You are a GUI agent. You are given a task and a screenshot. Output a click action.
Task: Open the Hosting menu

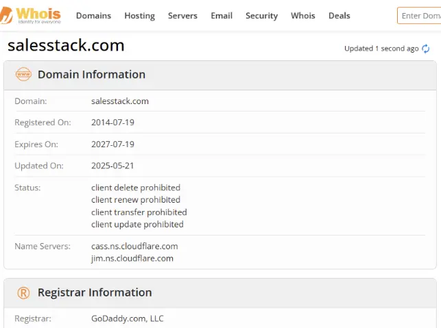pos(140,16)
